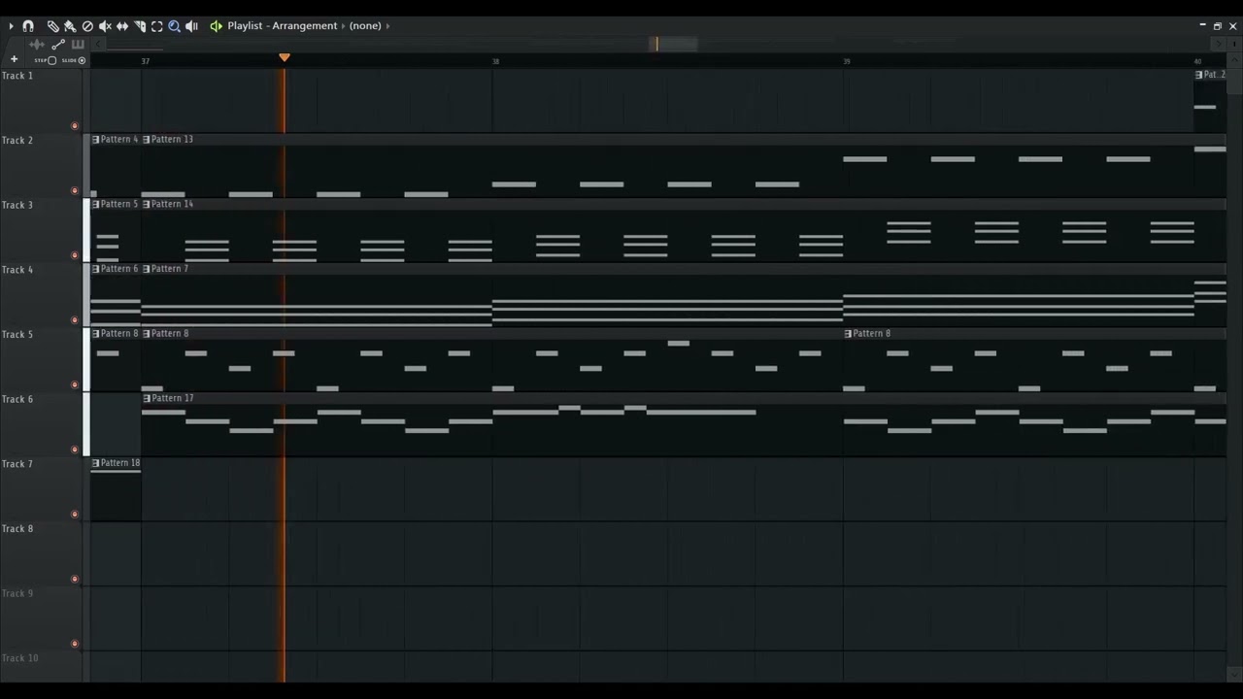Image resolution: width=1243 pixels, height=699 pixels.
Task: Click bar 39 on the timeline ruler
Action: click(x=847, y=61)
